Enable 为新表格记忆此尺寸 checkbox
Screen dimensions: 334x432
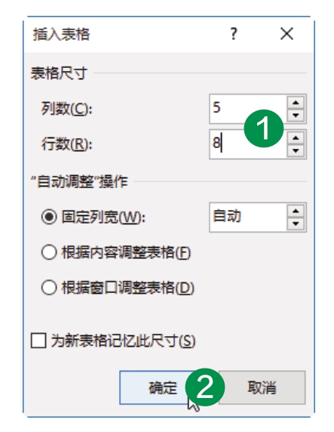pos(38,341)
